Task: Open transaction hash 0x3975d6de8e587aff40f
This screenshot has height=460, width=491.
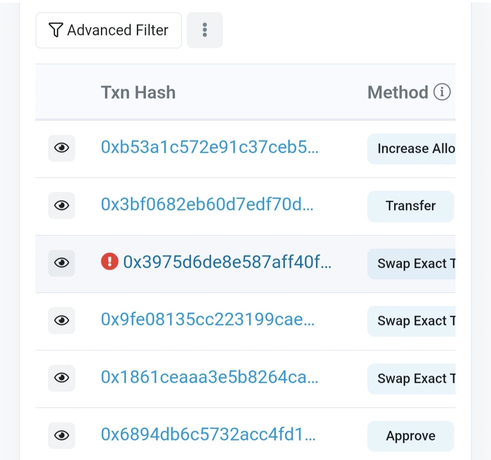Action: tap(227, 262)
